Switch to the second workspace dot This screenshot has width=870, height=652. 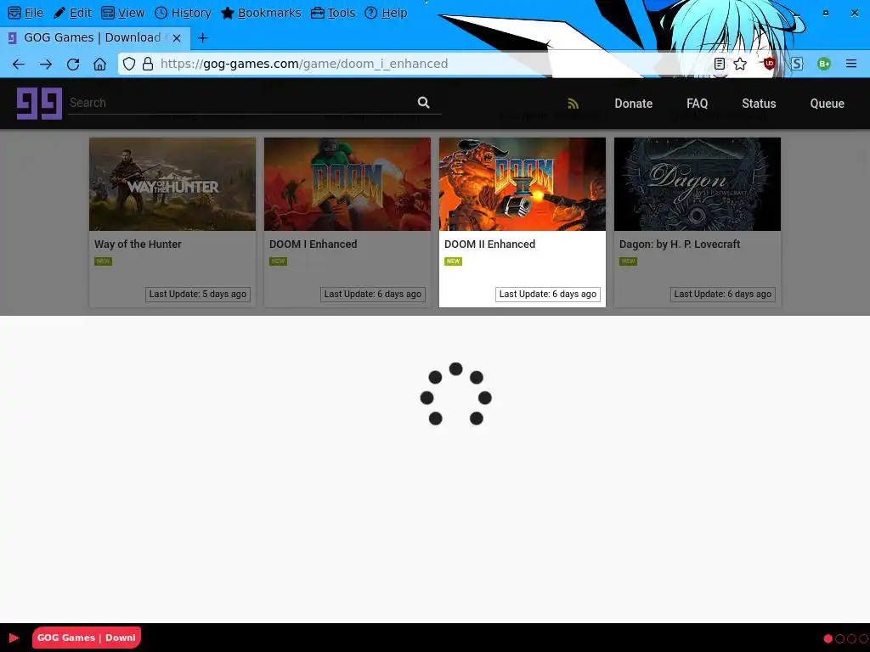839,638
